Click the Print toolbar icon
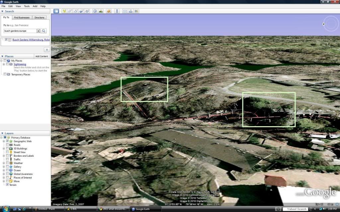This screenshot has width=340, height=212. coord(131,11)
